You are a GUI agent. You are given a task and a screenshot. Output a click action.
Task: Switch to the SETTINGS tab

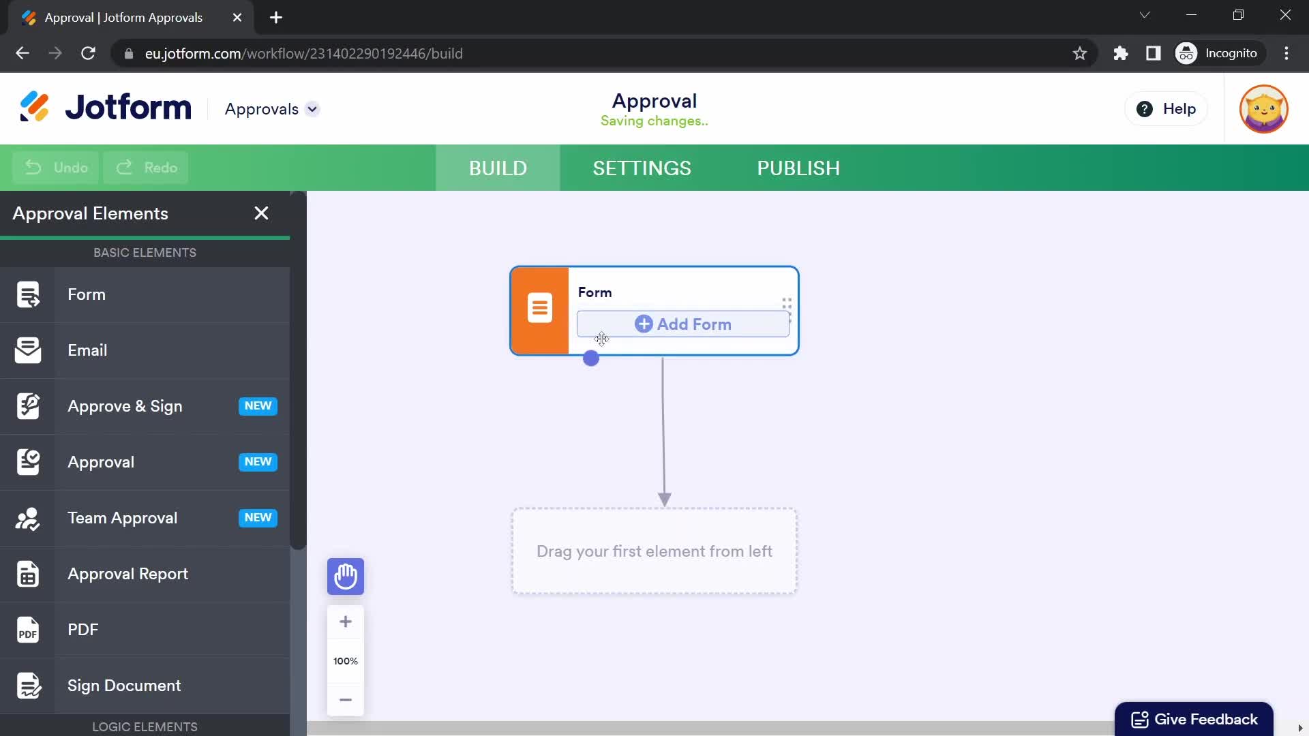(x=642, y=168)
